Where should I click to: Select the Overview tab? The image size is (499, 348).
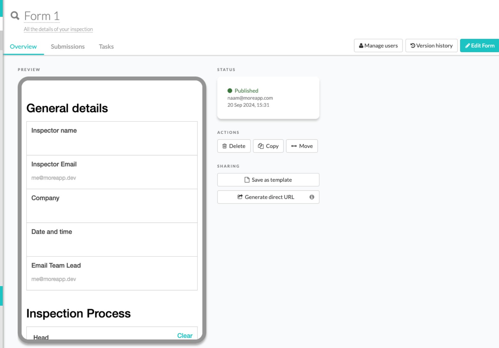click(x=23, y=46)
